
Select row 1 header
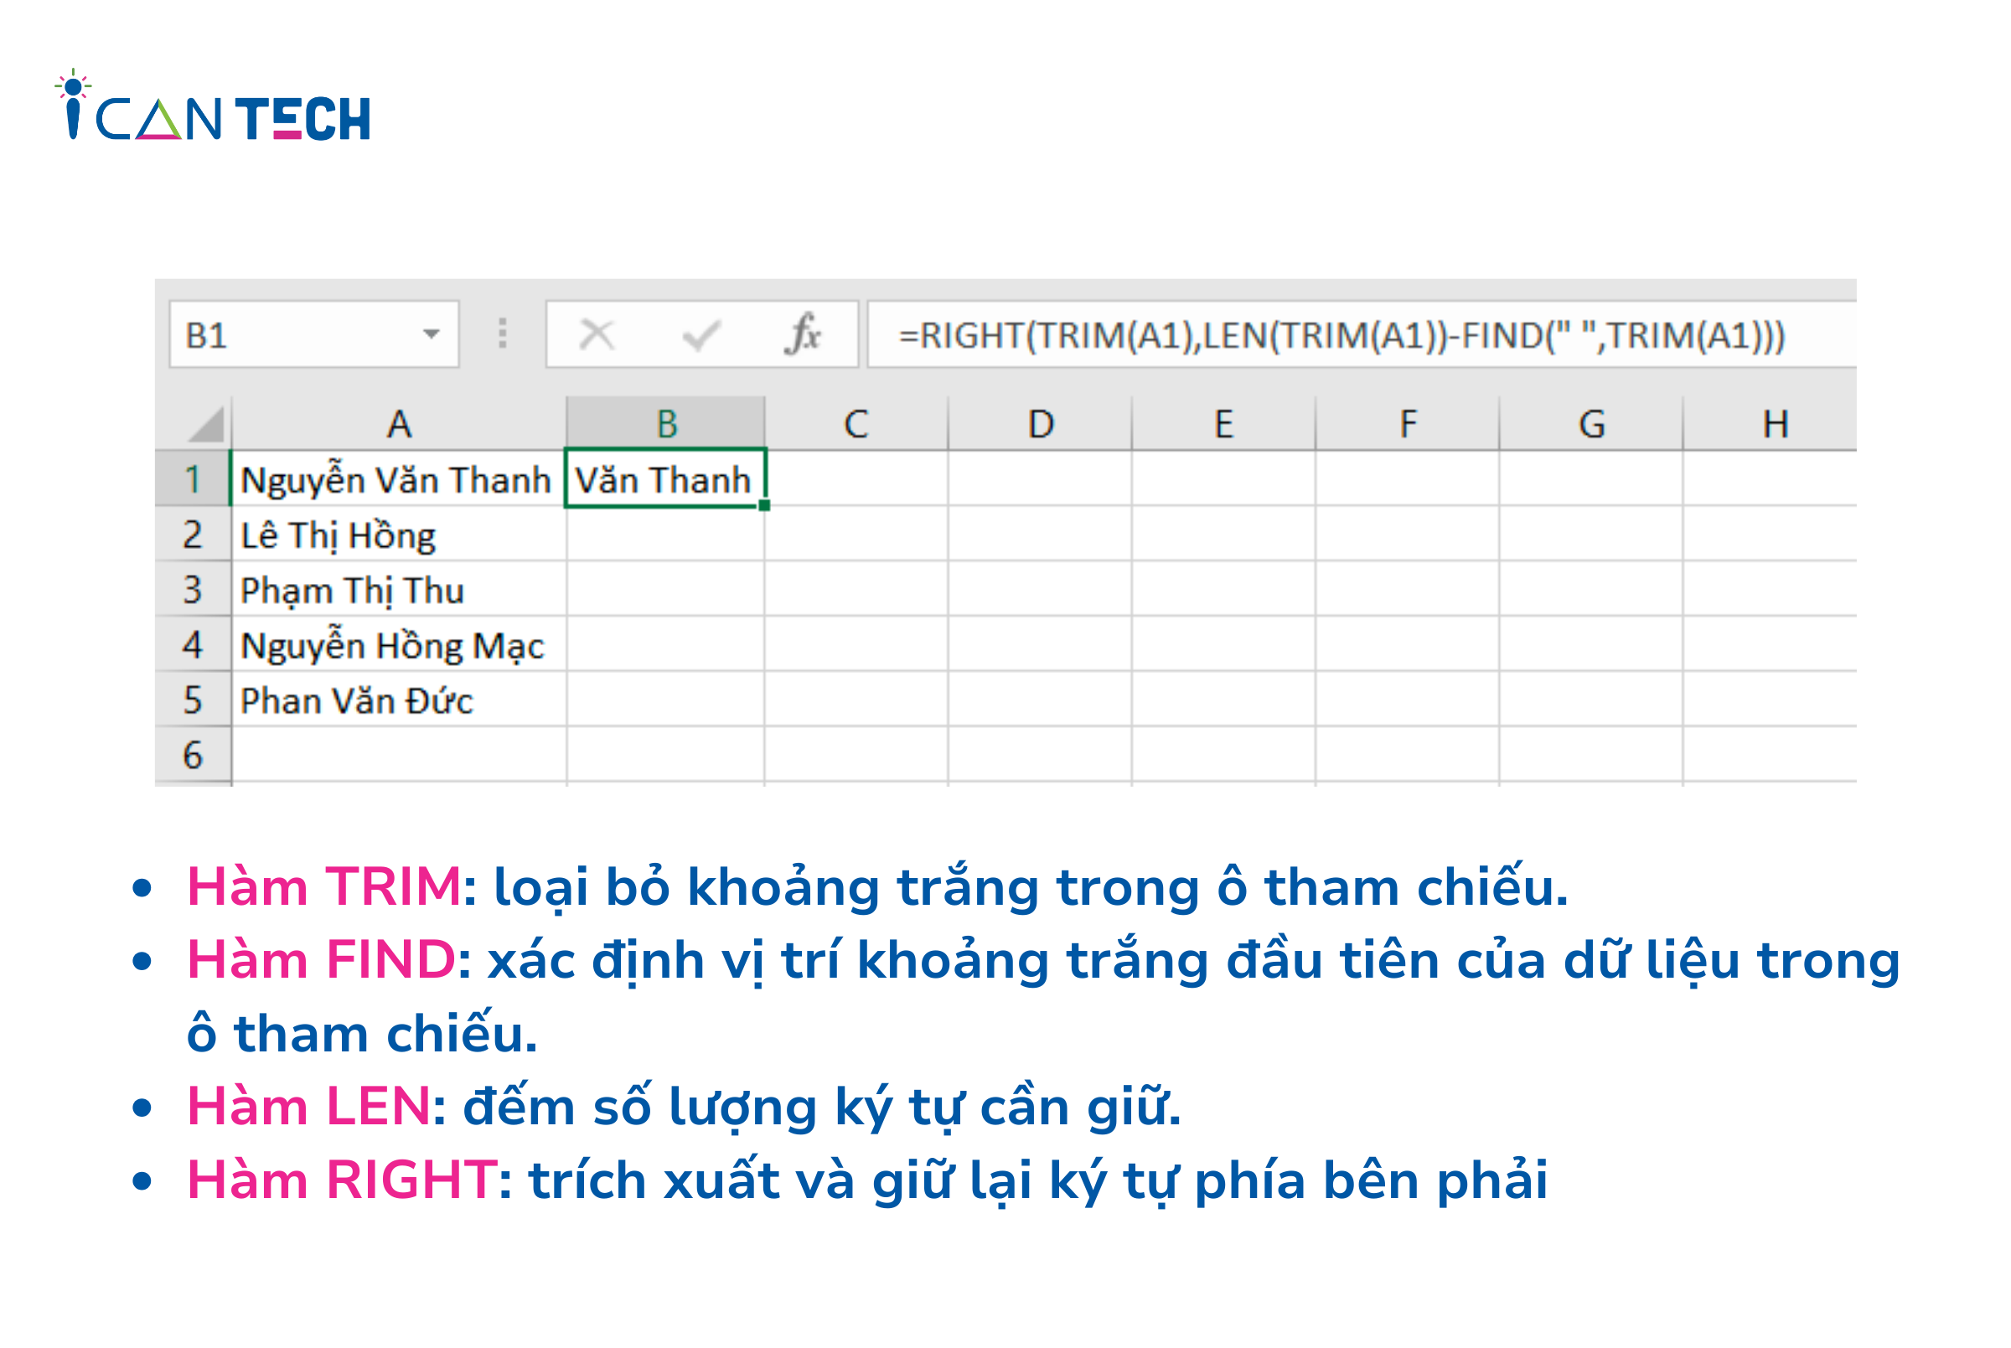[x=193, y=479]
